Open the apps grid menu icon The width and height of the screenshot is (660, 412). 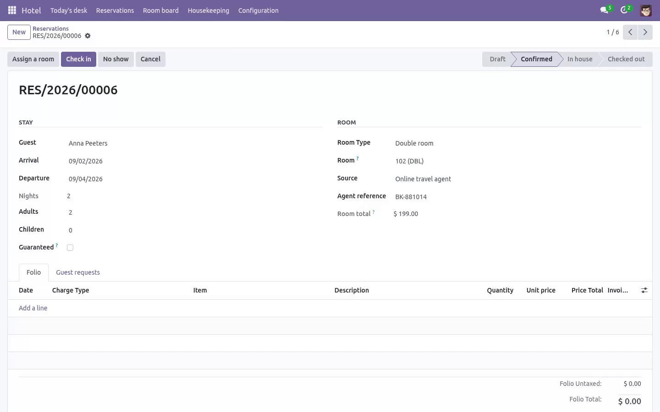(12, 10)
